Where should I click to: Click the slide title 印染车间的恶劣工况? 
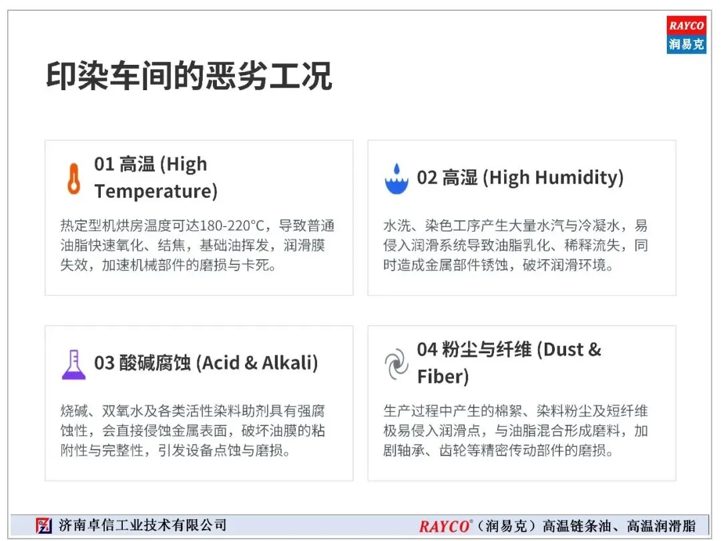pos(189,76)
